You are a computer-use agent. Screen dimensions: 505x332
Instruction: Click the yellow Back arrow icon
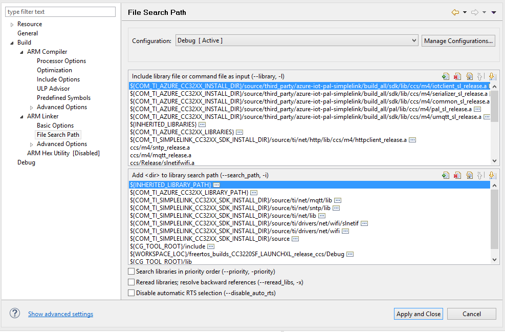click(455, 12)
